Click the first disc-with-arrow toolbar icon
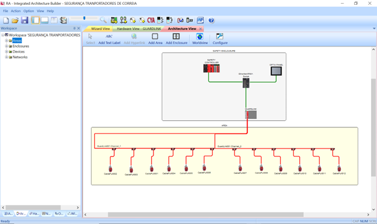The width and height of the screenshot is (377, 224). point(133,21)
